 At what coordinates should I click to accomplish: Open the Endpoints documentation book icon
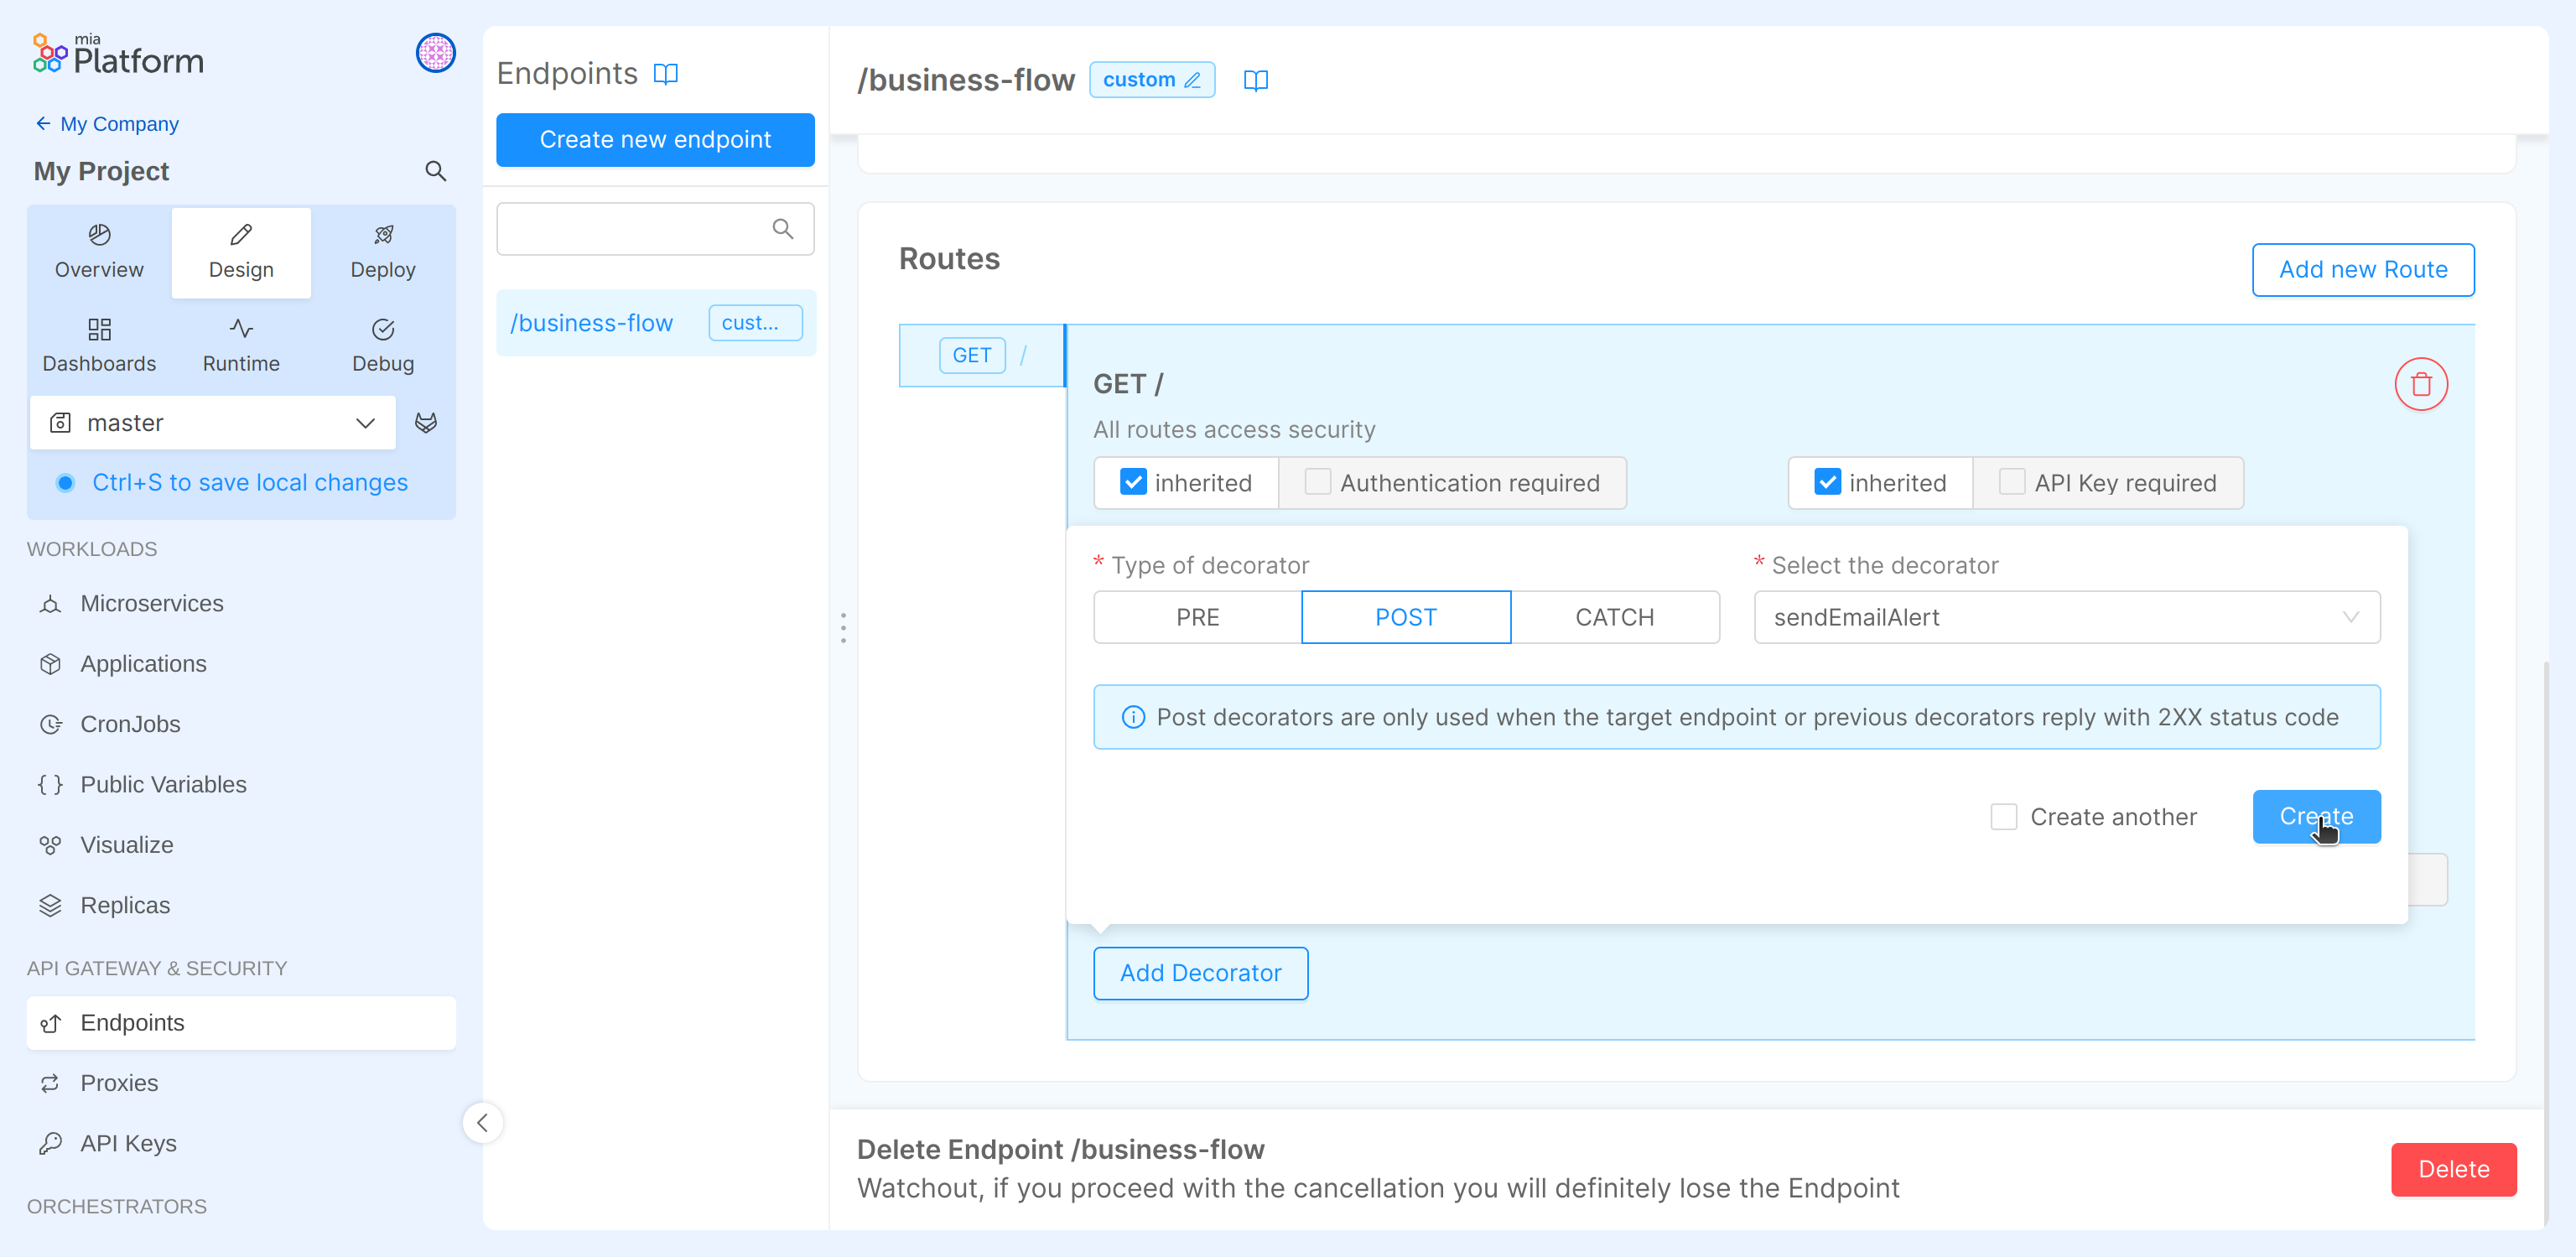pos(667,73)
